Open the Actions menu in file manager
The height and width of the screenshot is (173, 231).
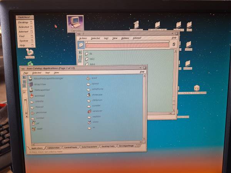(83, 38)
